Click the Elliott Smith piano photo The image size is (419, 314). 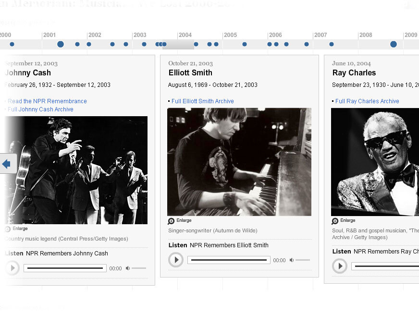[x=239, y=161]
